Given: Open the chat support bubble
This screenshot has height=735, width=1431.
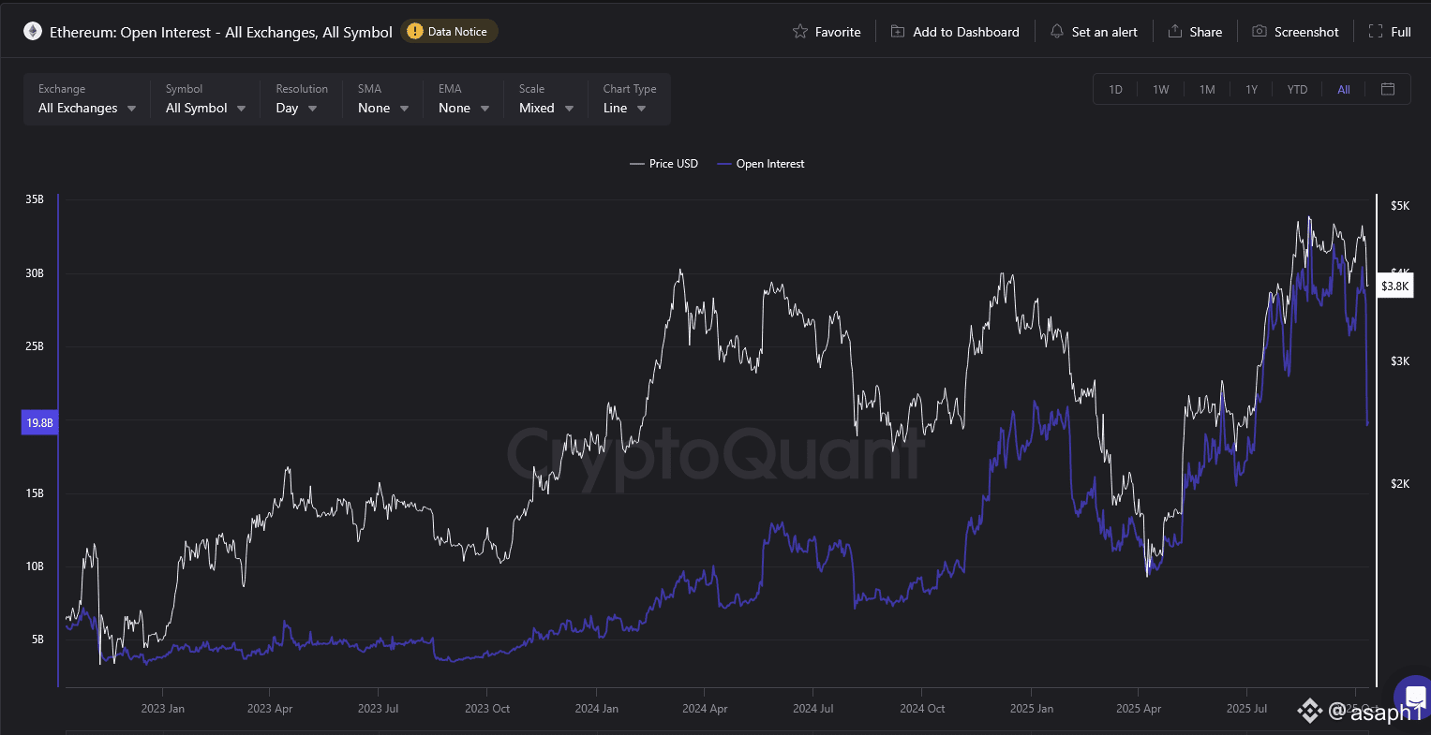Looking at the screenshot, I should point(1412,697).
